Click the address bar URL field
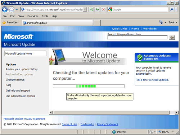Image resolution: width=180 pixels, height=135 pixels. 54,9
